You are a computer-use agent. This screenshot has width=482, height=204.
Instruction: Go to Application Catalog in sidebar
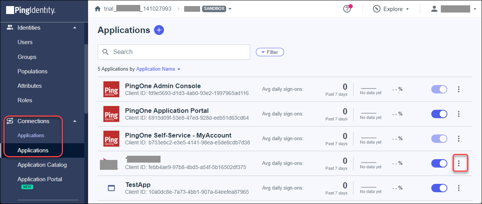[x=42, y=165]
